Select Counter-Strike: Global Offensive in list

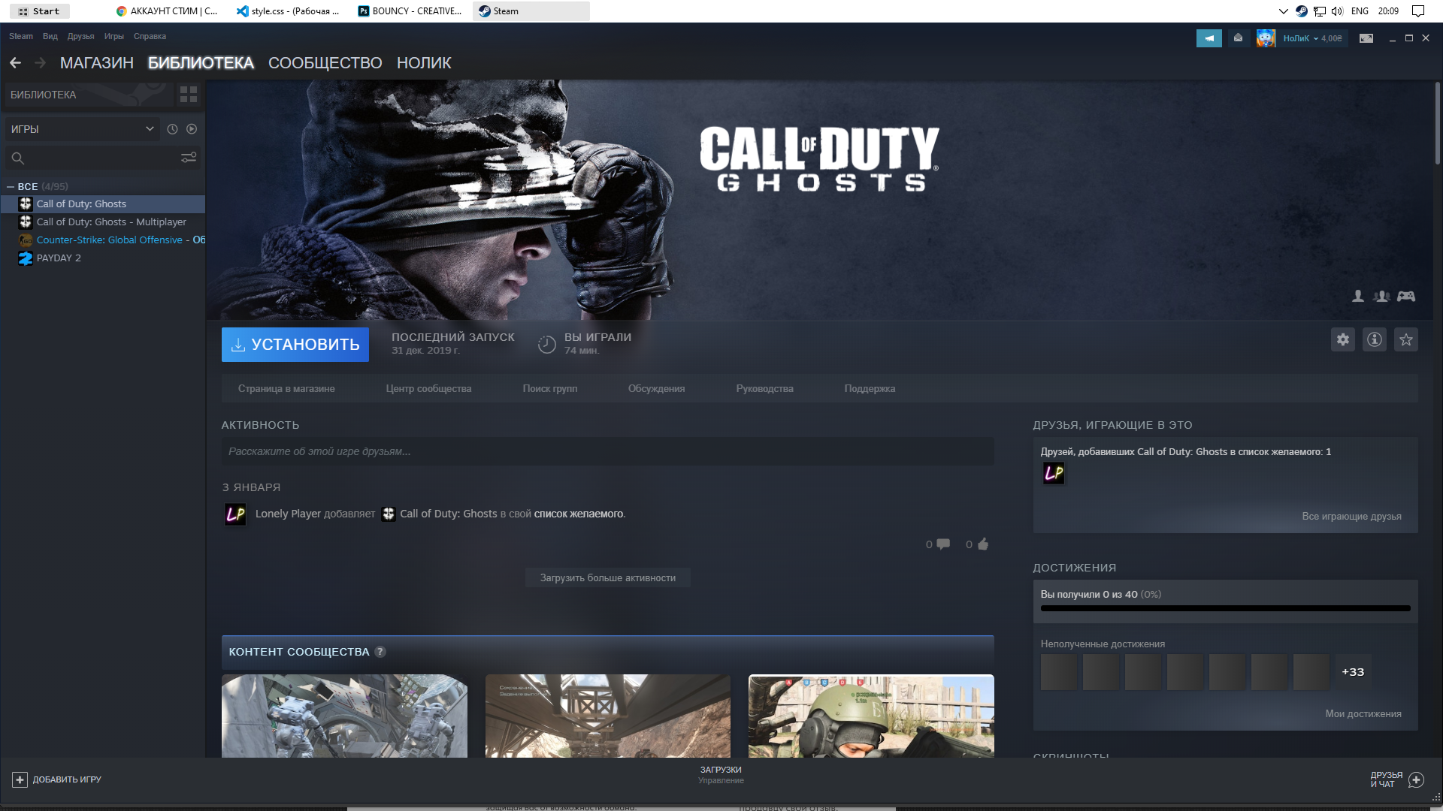(103, 240)
